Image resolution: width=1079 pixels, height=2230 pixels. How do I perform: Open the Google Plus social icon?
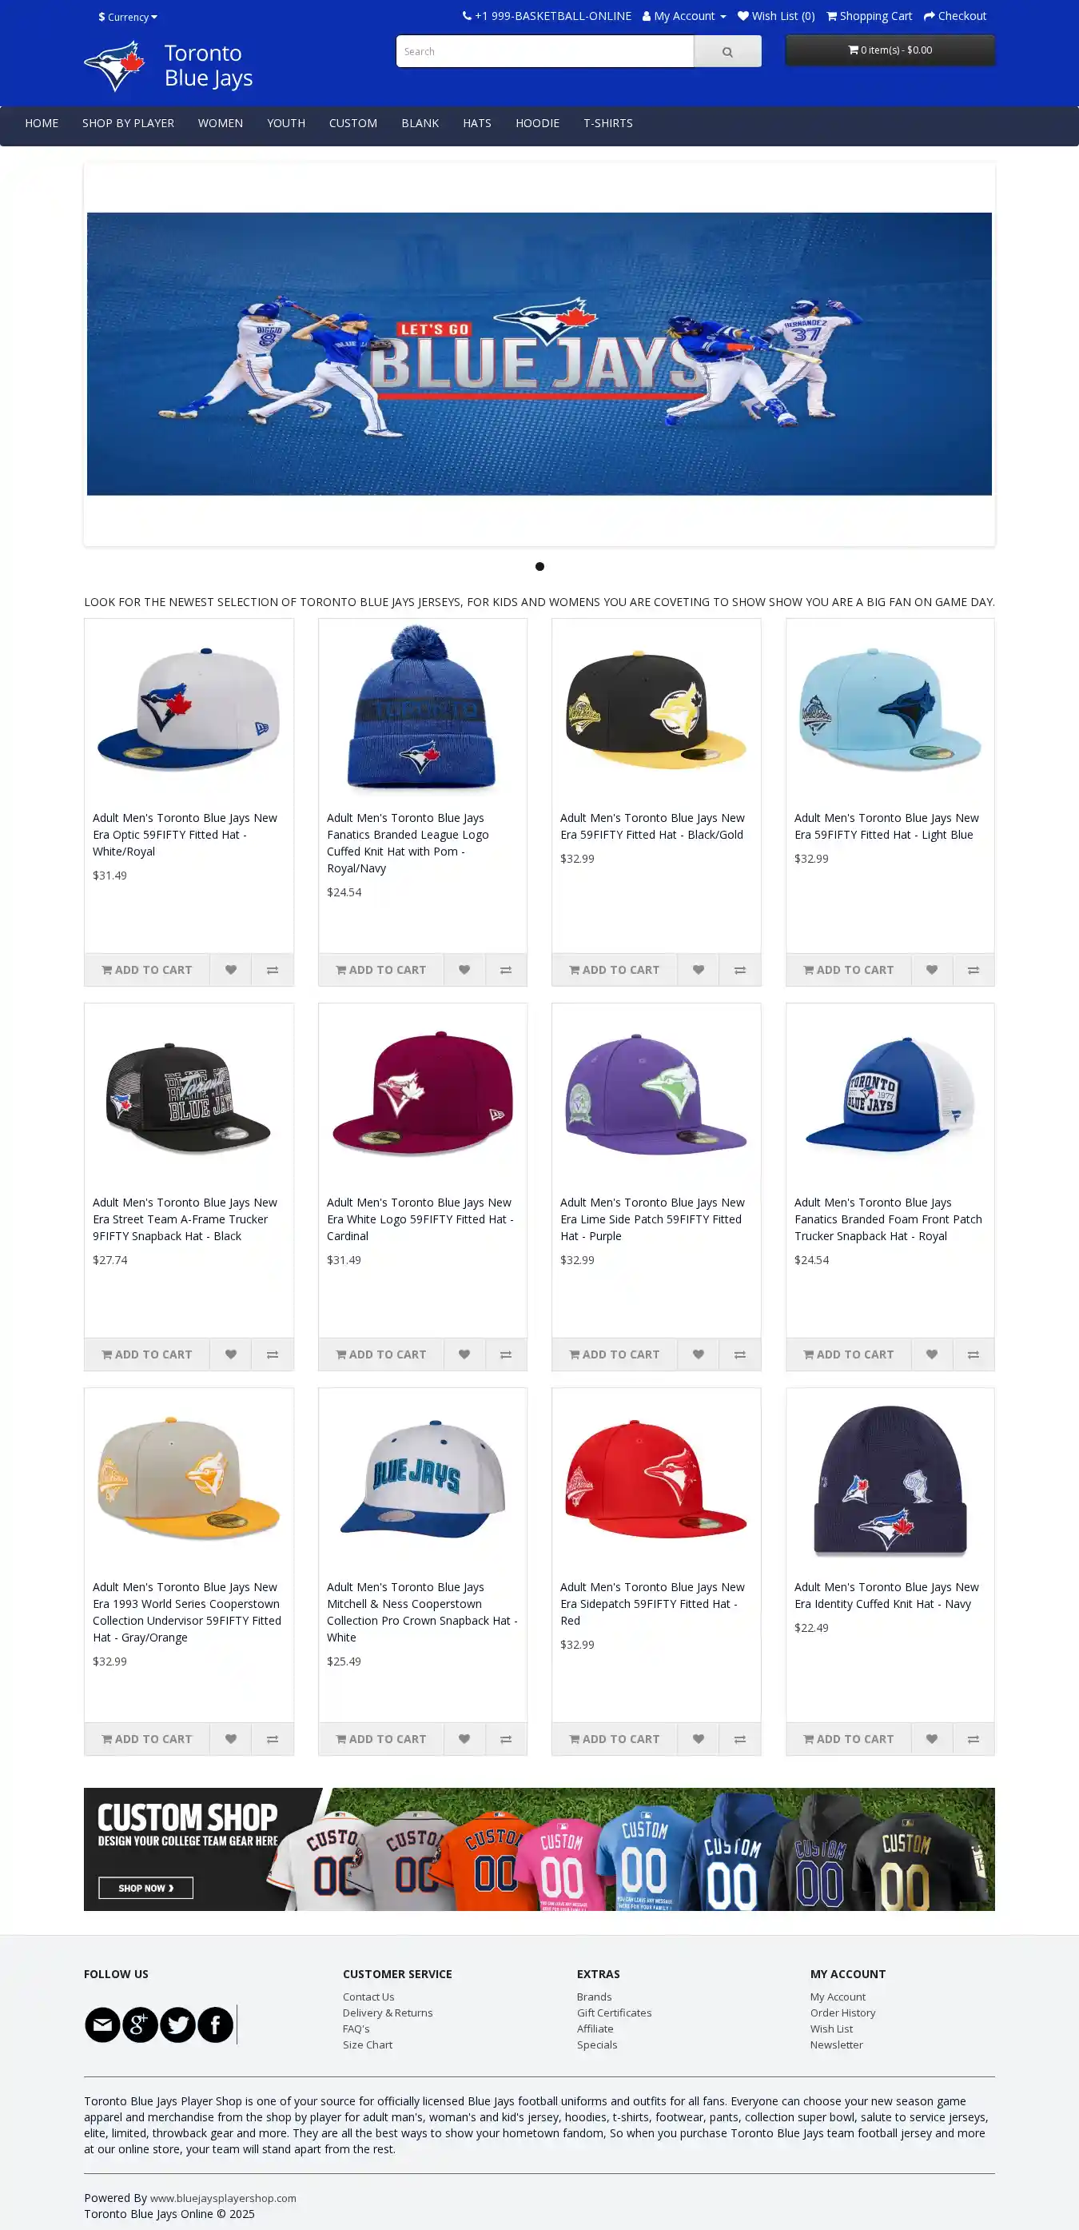[140, 2025]
